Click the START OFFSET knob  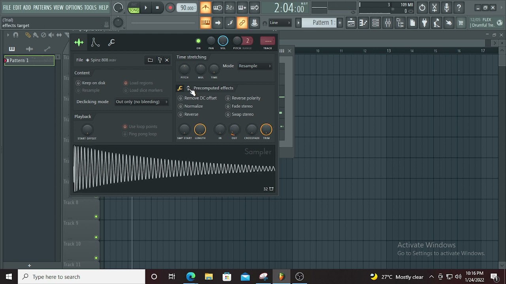pos(87,129)
